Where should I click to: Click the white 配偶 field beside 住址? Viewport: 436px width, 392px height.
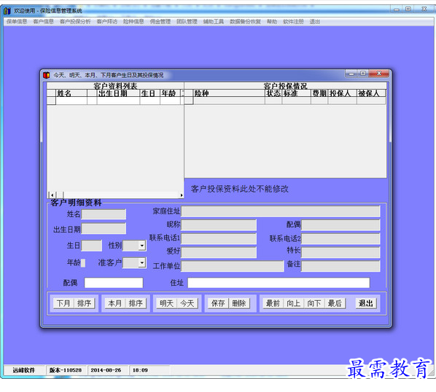click(114, 283)
